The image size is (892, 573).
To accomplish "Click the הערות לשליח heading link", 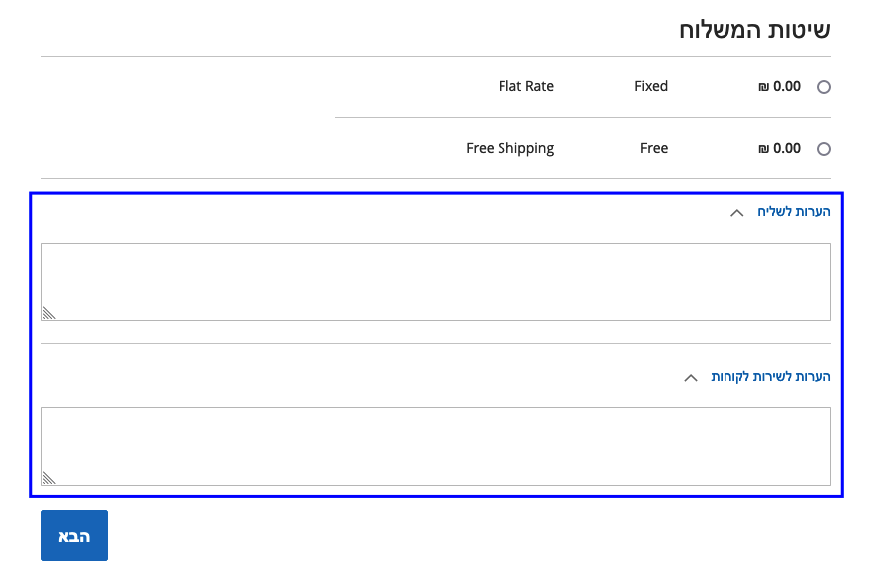I will pyautogui.click(x=793, y=212).
